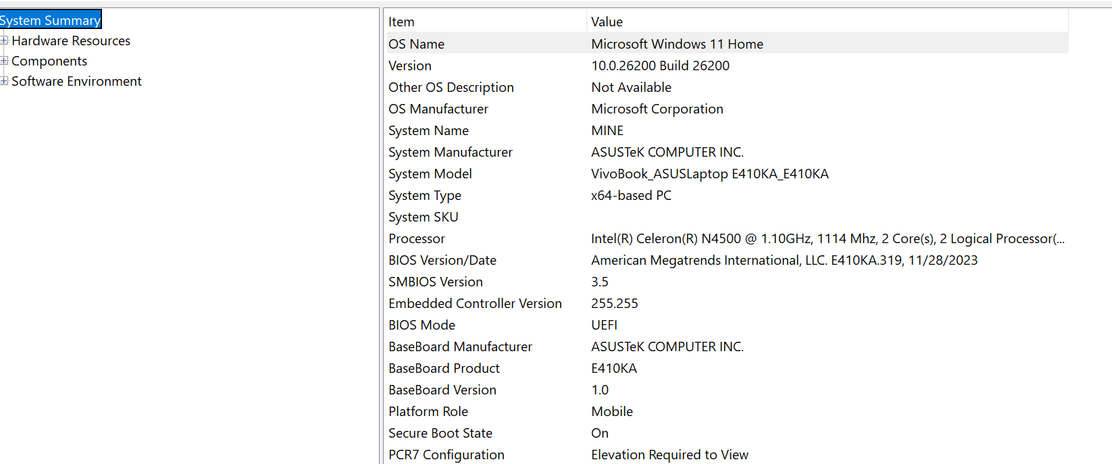Image resolution: width=1112 pixels, height=464 pixels.
Task: Click the MINE system name value
Action: 607,130
